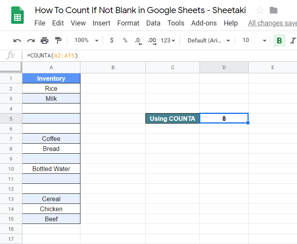
Task: Select row 5 header
Action: click(11, 119)
